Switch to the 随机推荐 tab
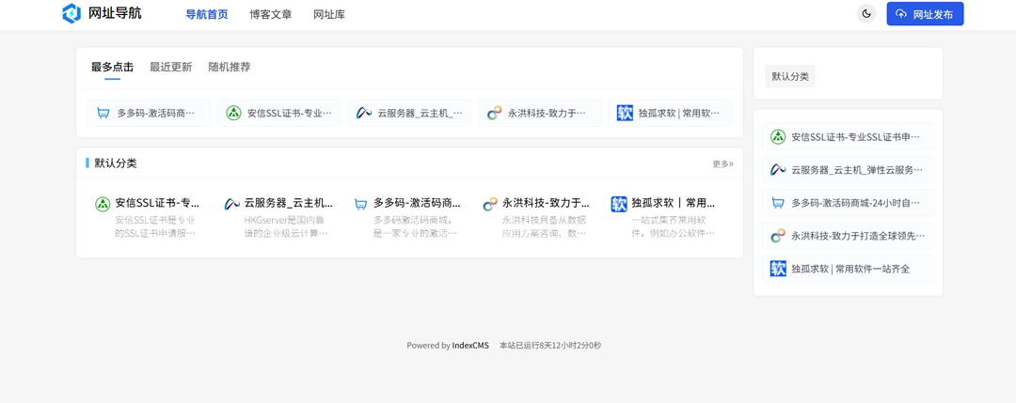1016x403 pixels. [x=229, y=68]
